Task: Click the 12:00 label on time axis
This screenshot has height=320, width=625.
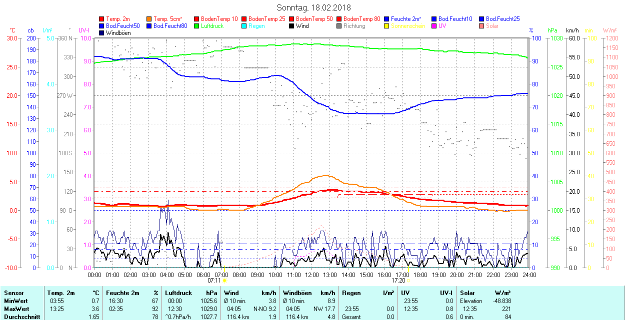Action: [x=312, y=275]
